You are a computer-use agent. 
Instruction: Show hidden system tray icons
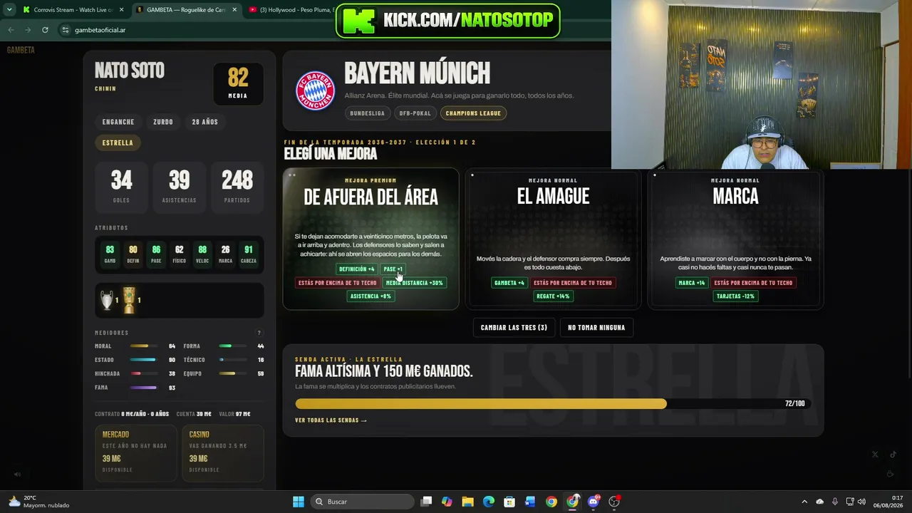[804, 502]
